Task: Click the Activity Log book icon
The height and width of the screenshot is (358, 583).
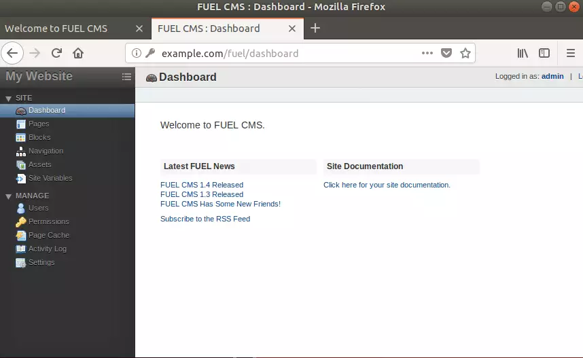Action: click(21, 249)
